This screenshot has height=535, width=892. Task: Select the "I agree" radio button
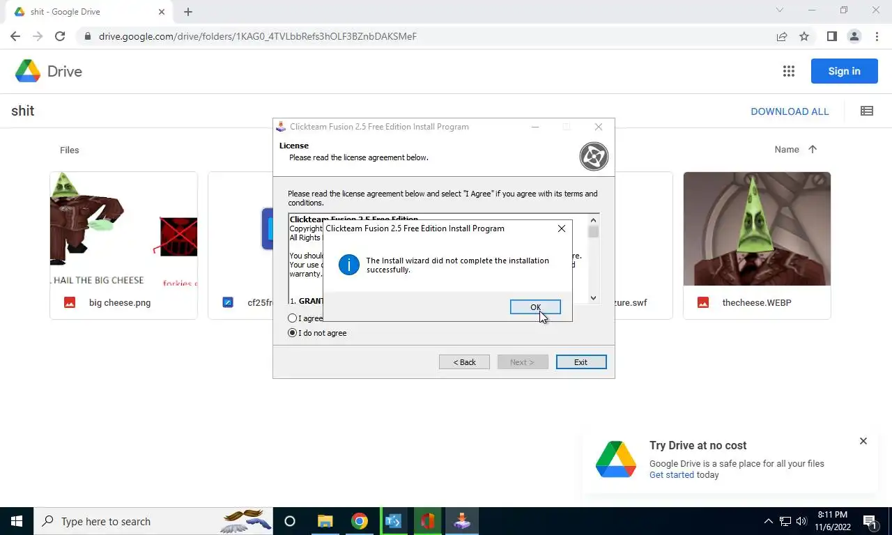292,318
